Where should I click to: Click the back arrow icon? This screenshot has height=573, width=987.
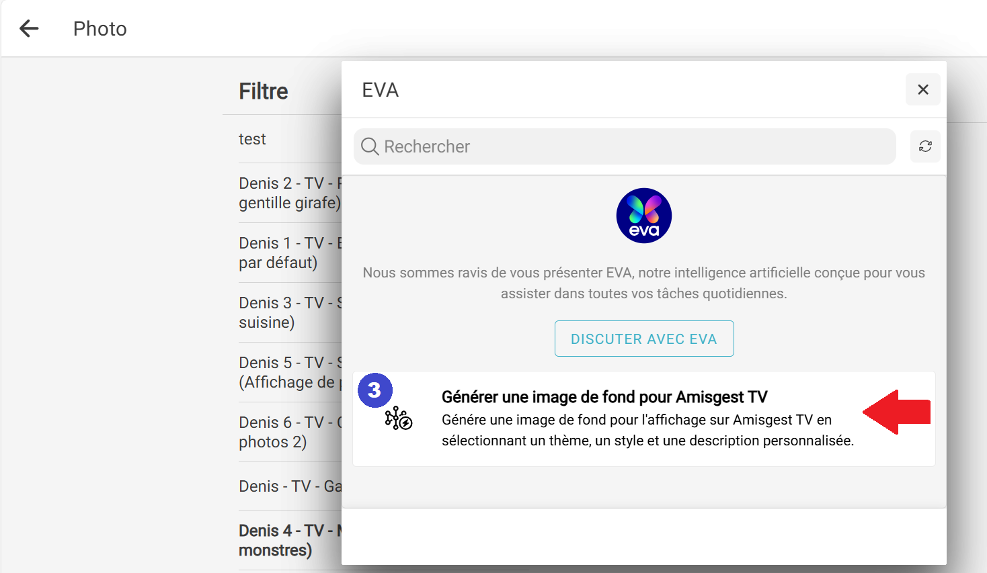pos(29,28)
